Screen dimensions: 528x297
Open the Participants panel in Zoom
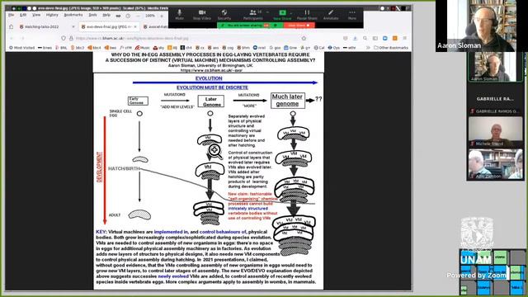(253, 15)
